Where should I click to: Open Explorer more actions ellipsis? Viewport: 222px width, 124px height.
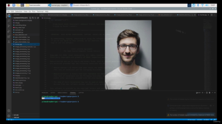(x=37, y=15)
